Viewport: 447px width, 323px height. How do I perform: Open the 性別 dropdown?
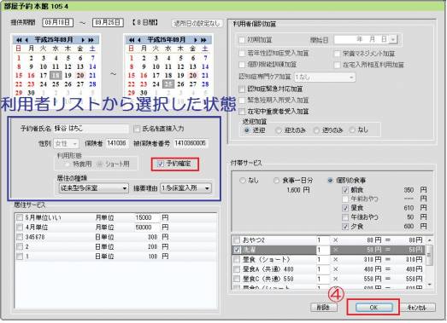(66, 143)
